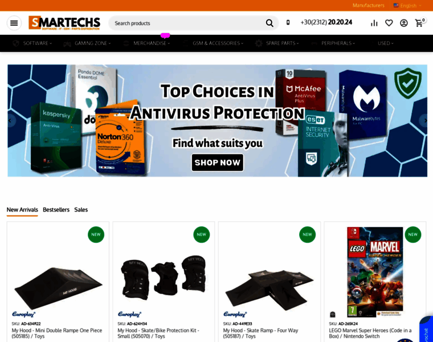Switch to the Bestsellers tab
This screenshot has height=342, width=433.
(x=56, y=210)
